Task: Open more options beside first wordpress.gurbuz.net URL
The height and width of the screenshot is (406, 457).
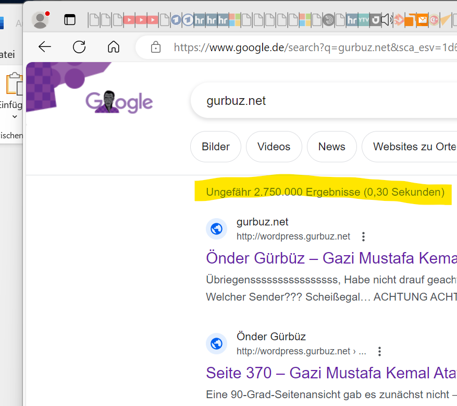Action: coord(363,236)
